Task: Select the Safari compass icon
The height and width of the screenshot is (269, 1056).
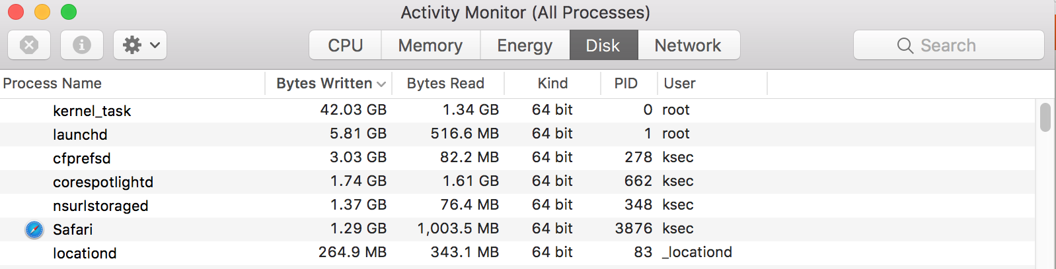Action: [x=34, y=229]
